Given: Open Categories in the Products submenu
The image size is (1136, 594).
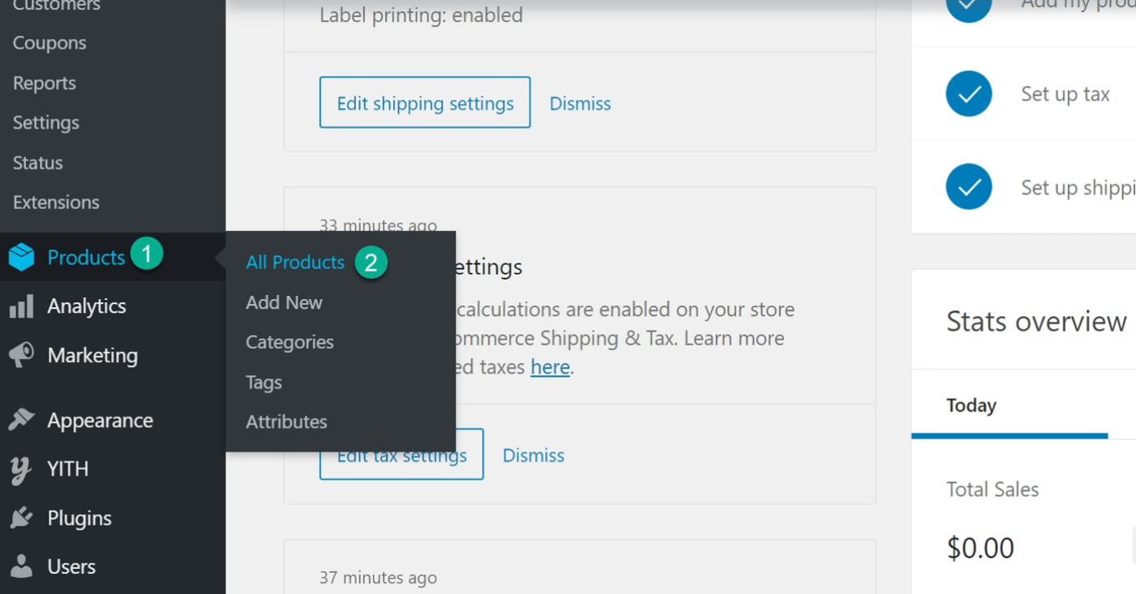Looking at the screenshot, I should pyautogui.click(x=289, y=342).
